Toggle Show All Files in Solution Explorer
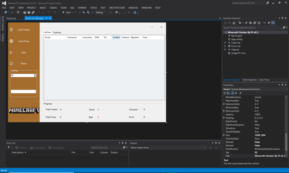The height and width of the screenshot is (173, 289). point(259,23)
